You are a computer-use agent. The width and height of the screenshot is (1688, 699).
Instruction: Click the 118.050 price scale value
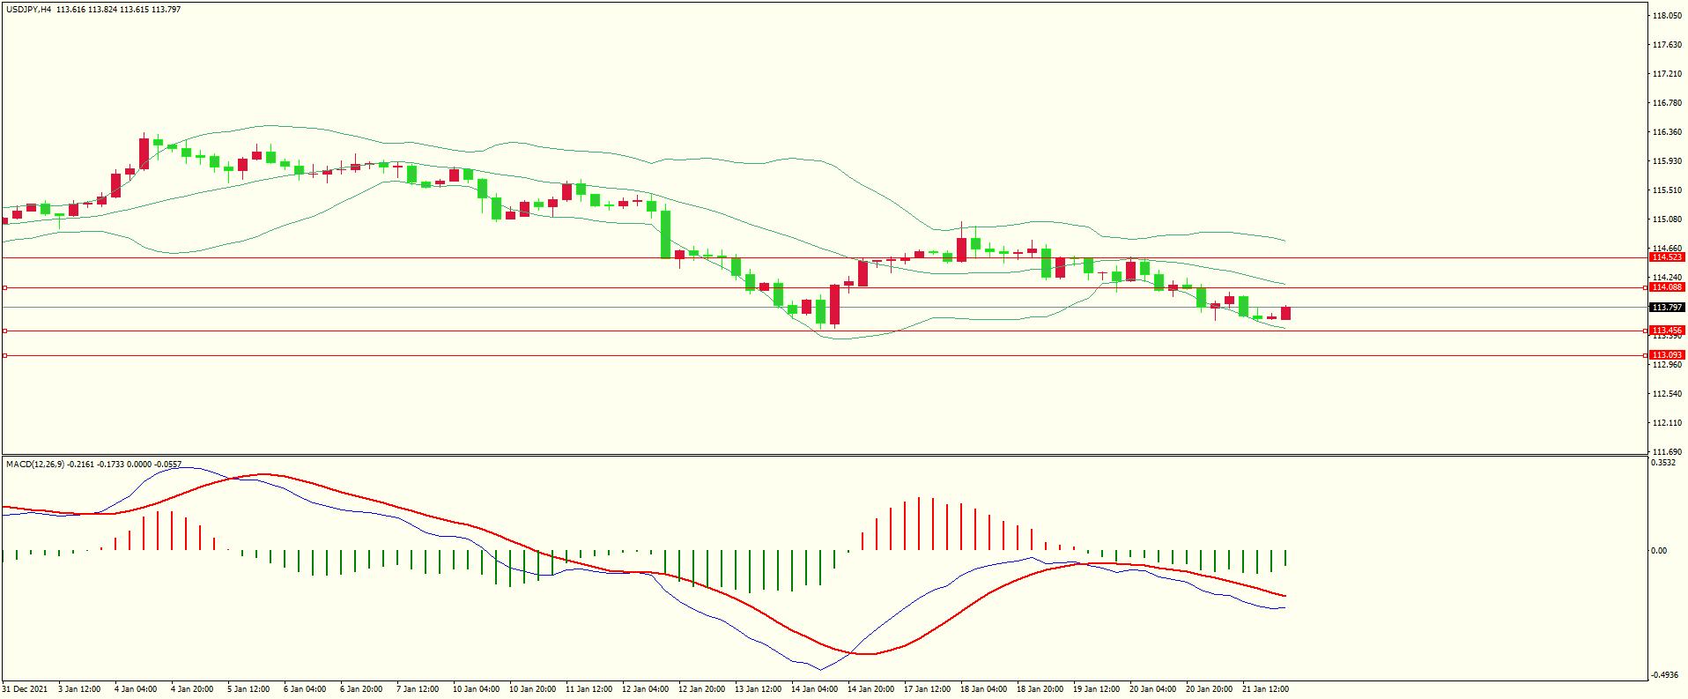coord(1666,16)
